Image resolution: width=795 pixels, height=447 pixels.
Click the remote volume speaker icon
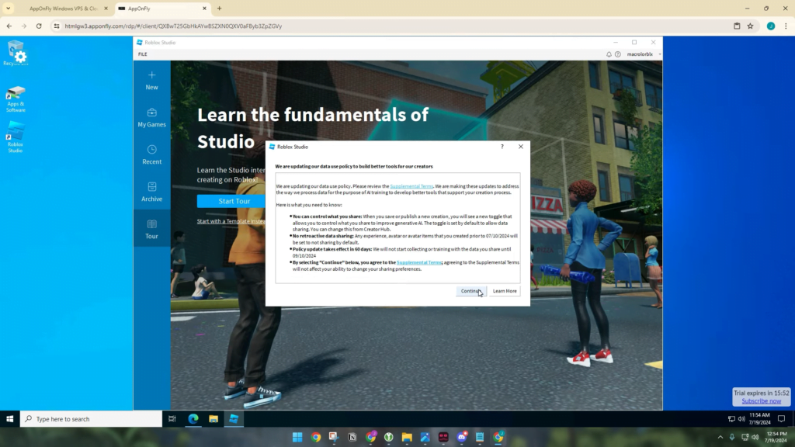click(741, 419)
